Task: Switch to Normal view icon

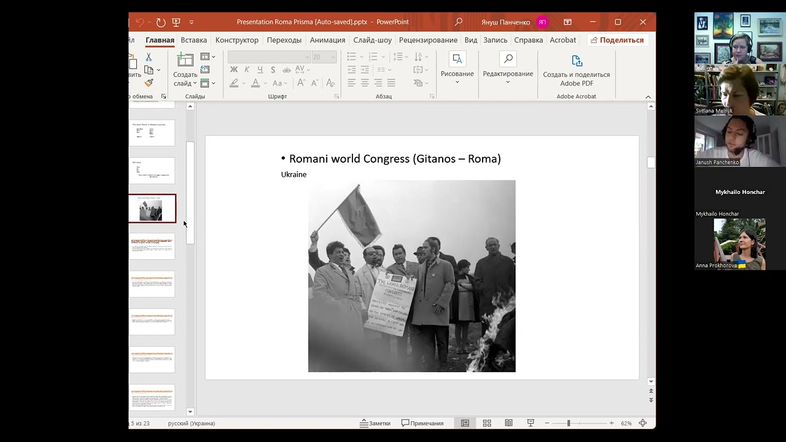Action: point(465,423)
